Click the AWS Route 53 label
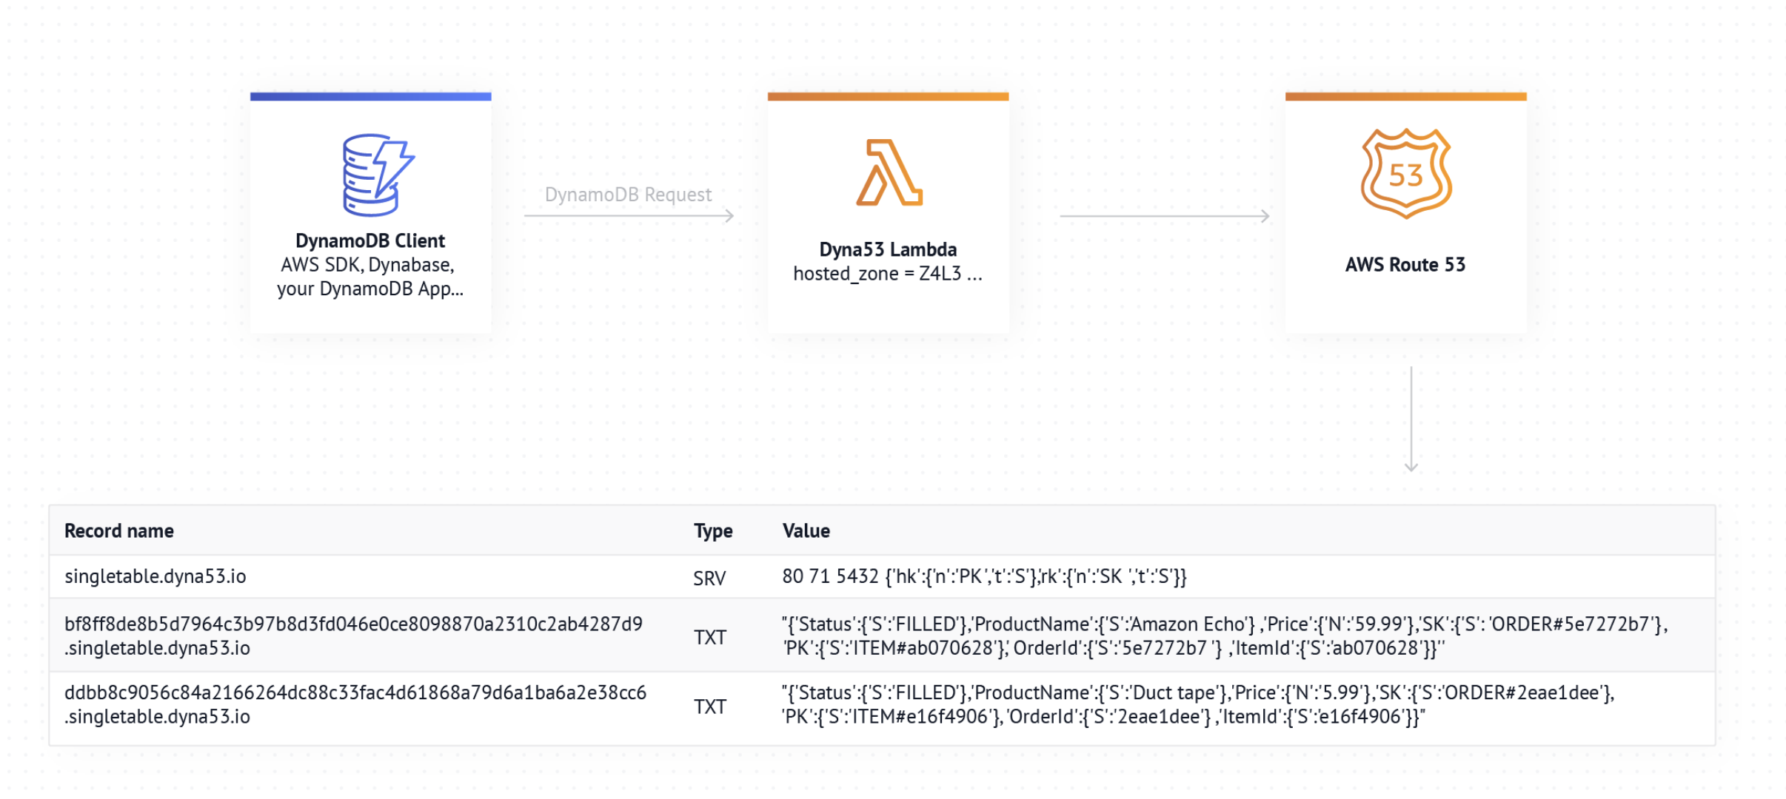 point(1405,265)
